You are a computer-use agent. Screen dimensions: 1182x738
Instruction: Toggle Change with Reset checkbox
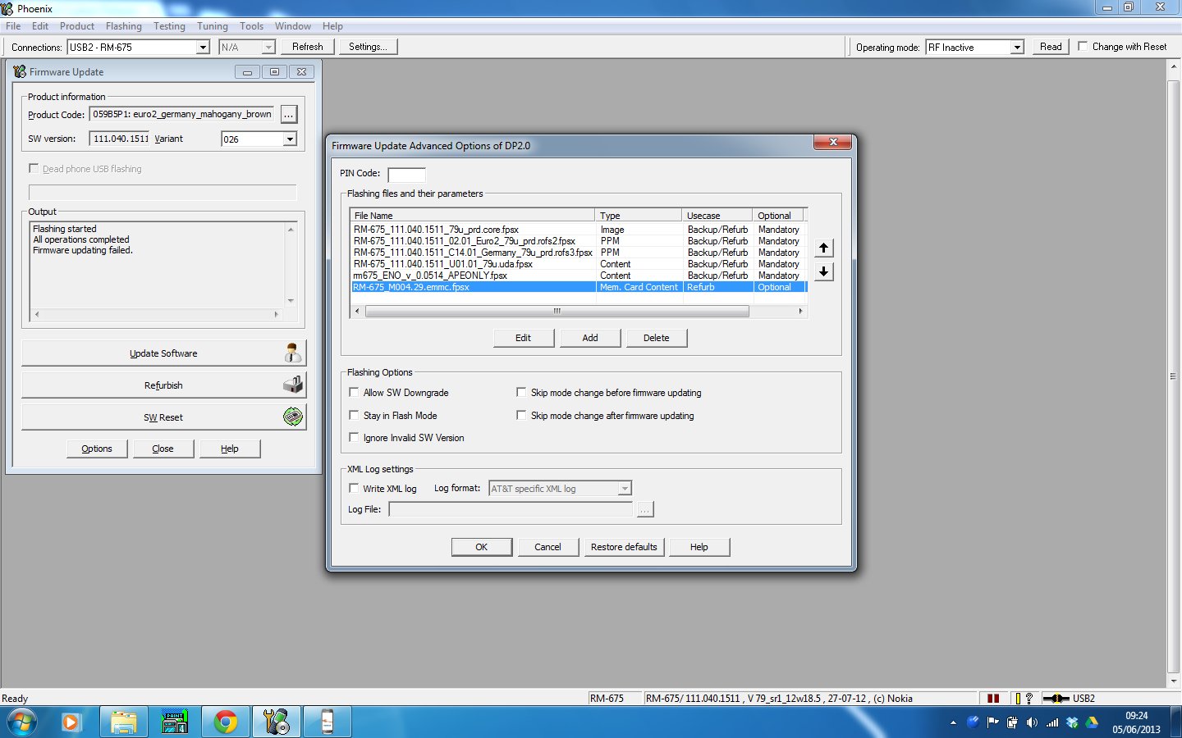(1083, 47)
